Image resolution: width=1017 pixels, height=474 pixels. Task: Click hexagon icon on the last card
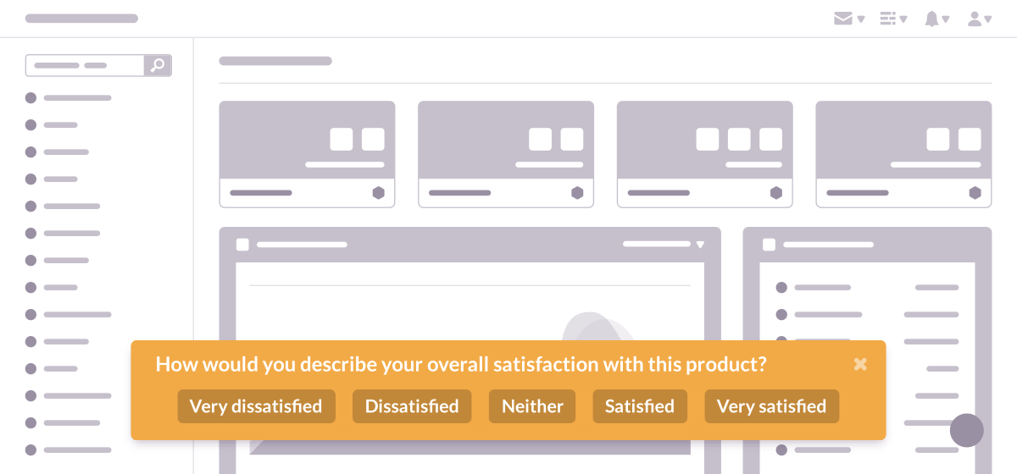click(x=975, y=193)
